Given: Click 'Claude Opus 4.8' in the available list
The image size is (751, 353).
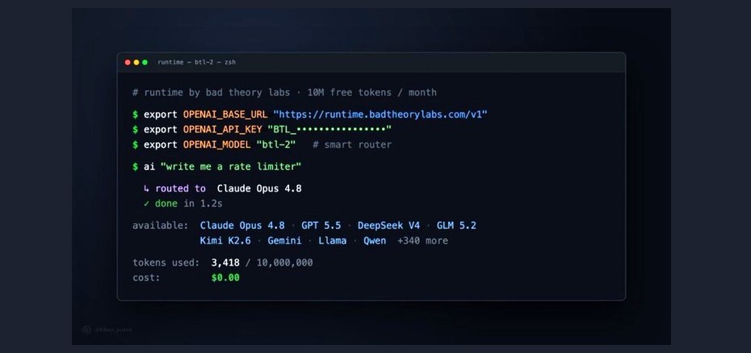Looking at the screenshot, I should coord(242,225).
